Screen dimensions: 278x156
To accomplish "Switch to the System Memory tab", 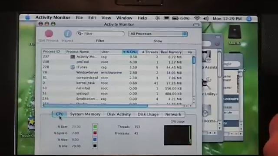I will [85, 114].
